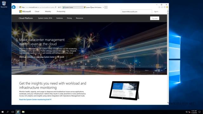Click Internet Explorer taskbar icon
This screenshot has height=114, width=203.
[18, 112]
